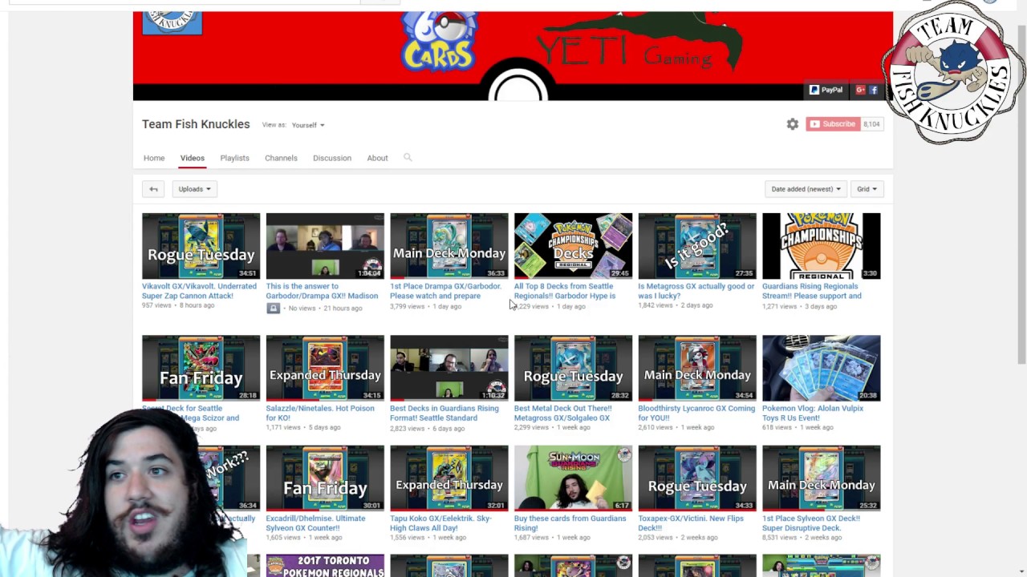The height and width of the screenshot is (577, 1027).
Task: Switch to the Home tab
Action: click(x=154, y=158)
